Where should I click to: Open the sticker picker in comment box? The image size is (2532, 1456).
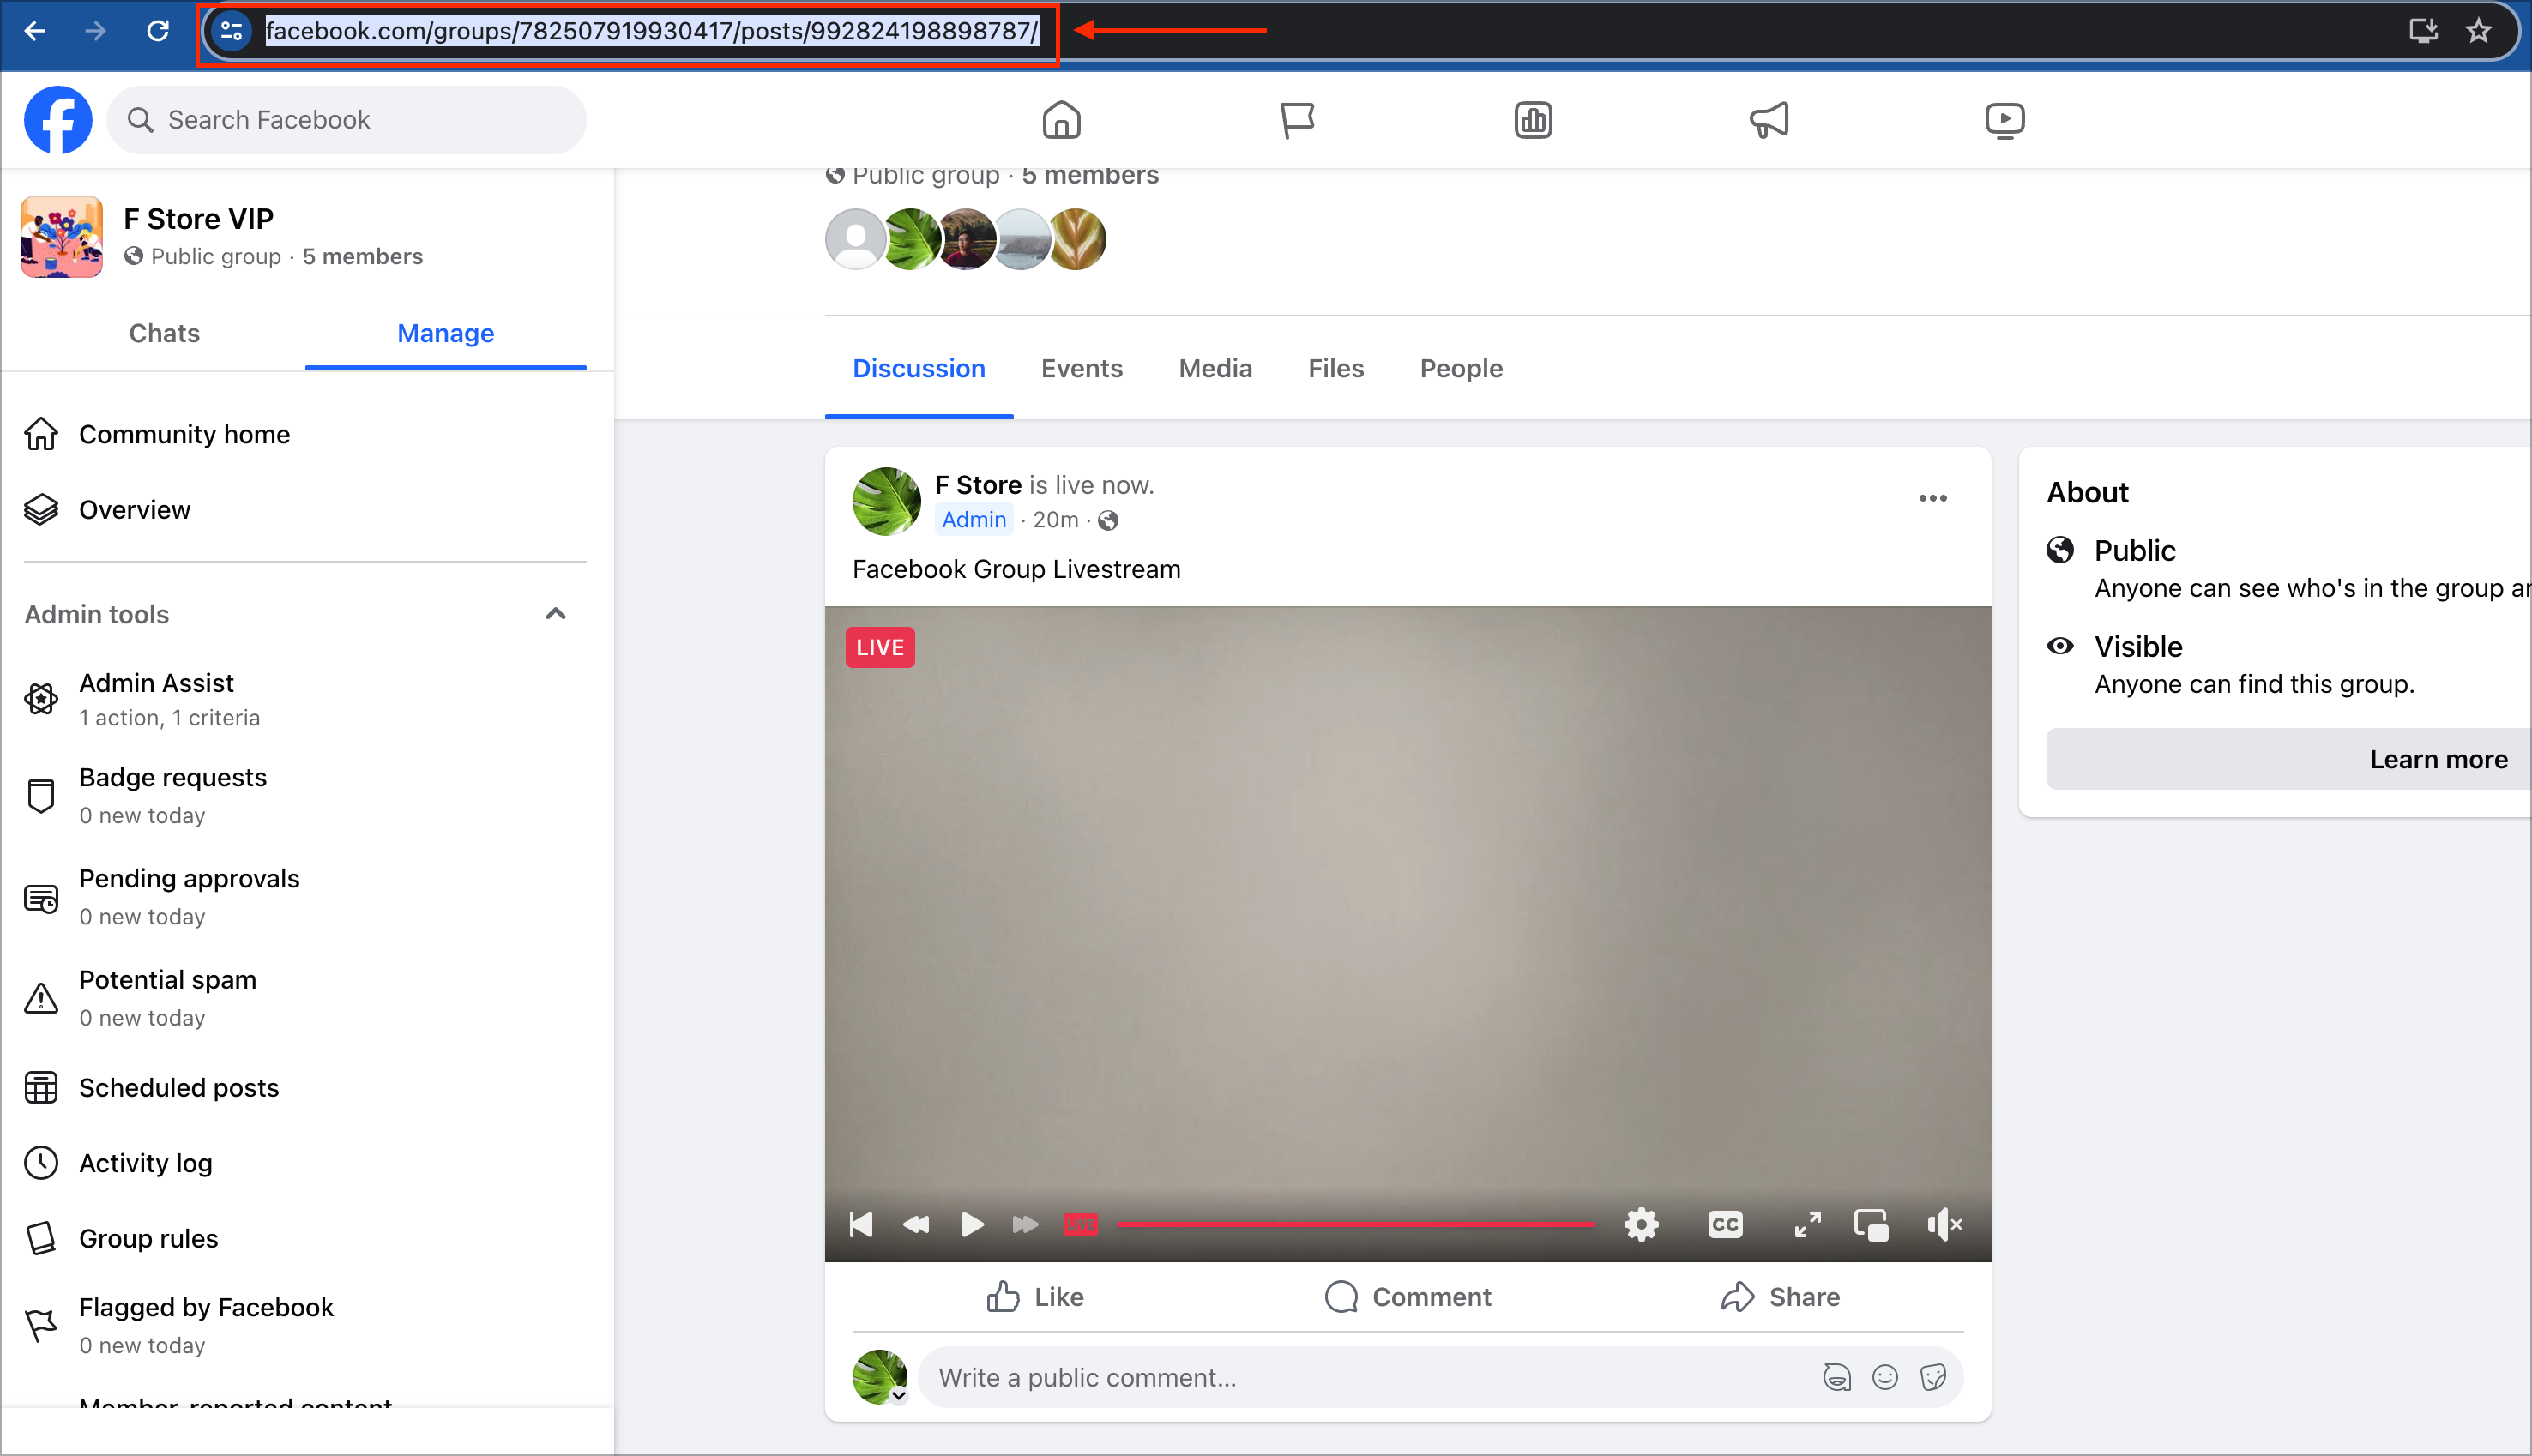[x=1933, y=1377]
